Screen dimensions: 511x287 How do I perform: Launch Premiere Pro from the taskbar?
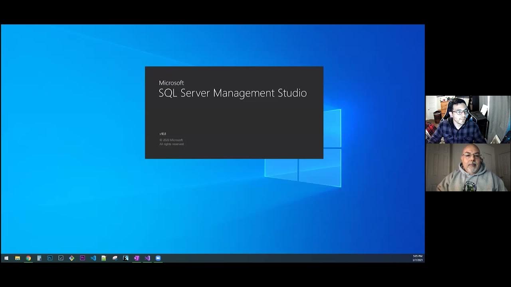coord(82,258)
